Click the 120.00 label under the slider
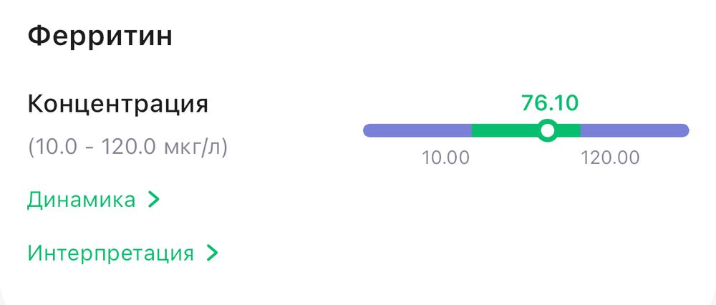Viewport: 716px width, 305px height. tap(610, 158)
